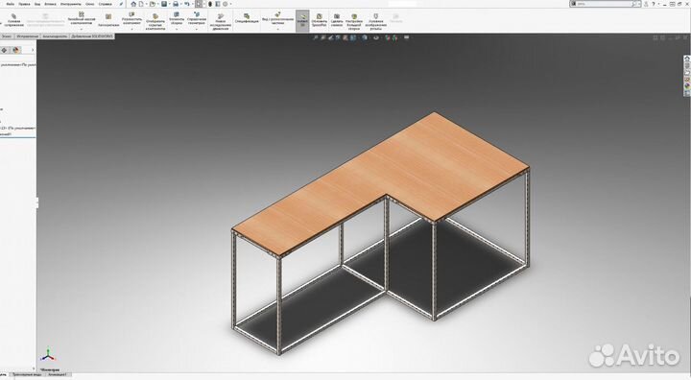
Task: Open the Файл menu
Action: [x=11, y=4]
